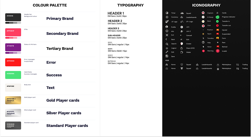Click the red Warning icon
The height and width of the screenshot is (137, 251).
coord(203,51)
